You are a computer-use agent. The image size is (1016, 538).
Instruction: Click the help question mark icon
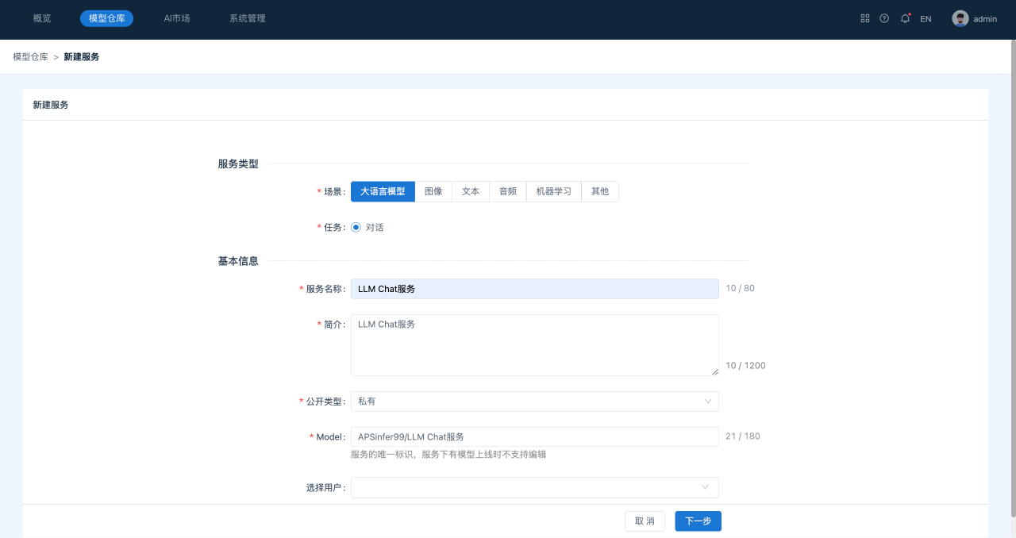click(x=884, y=18)
